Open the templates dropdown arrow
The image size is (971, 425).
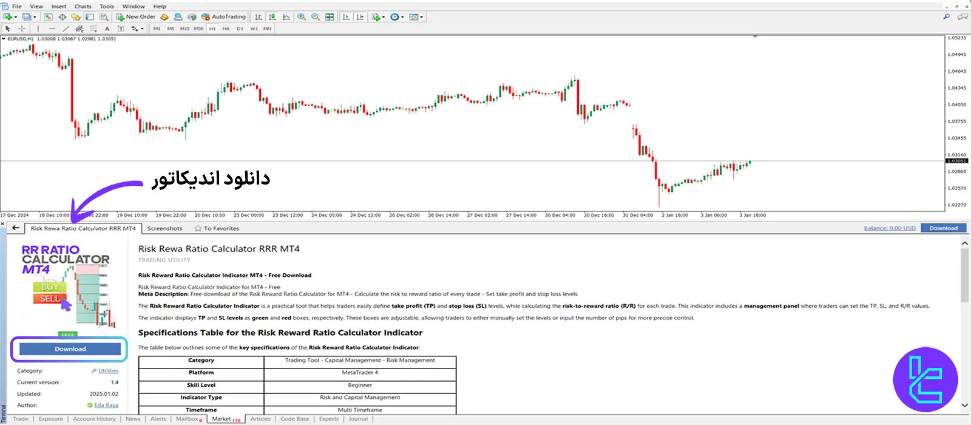(422, 17)
